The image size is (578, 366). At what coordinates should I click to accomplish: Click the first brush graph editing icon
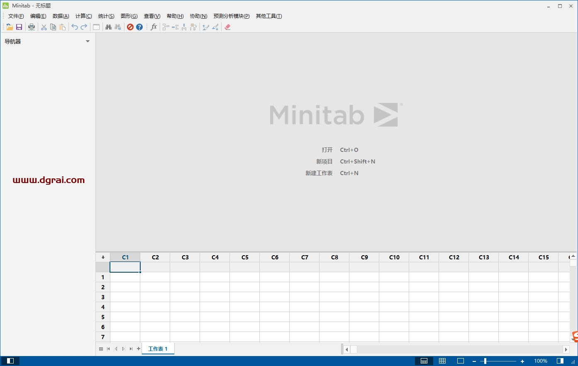(x=205, y=27)
